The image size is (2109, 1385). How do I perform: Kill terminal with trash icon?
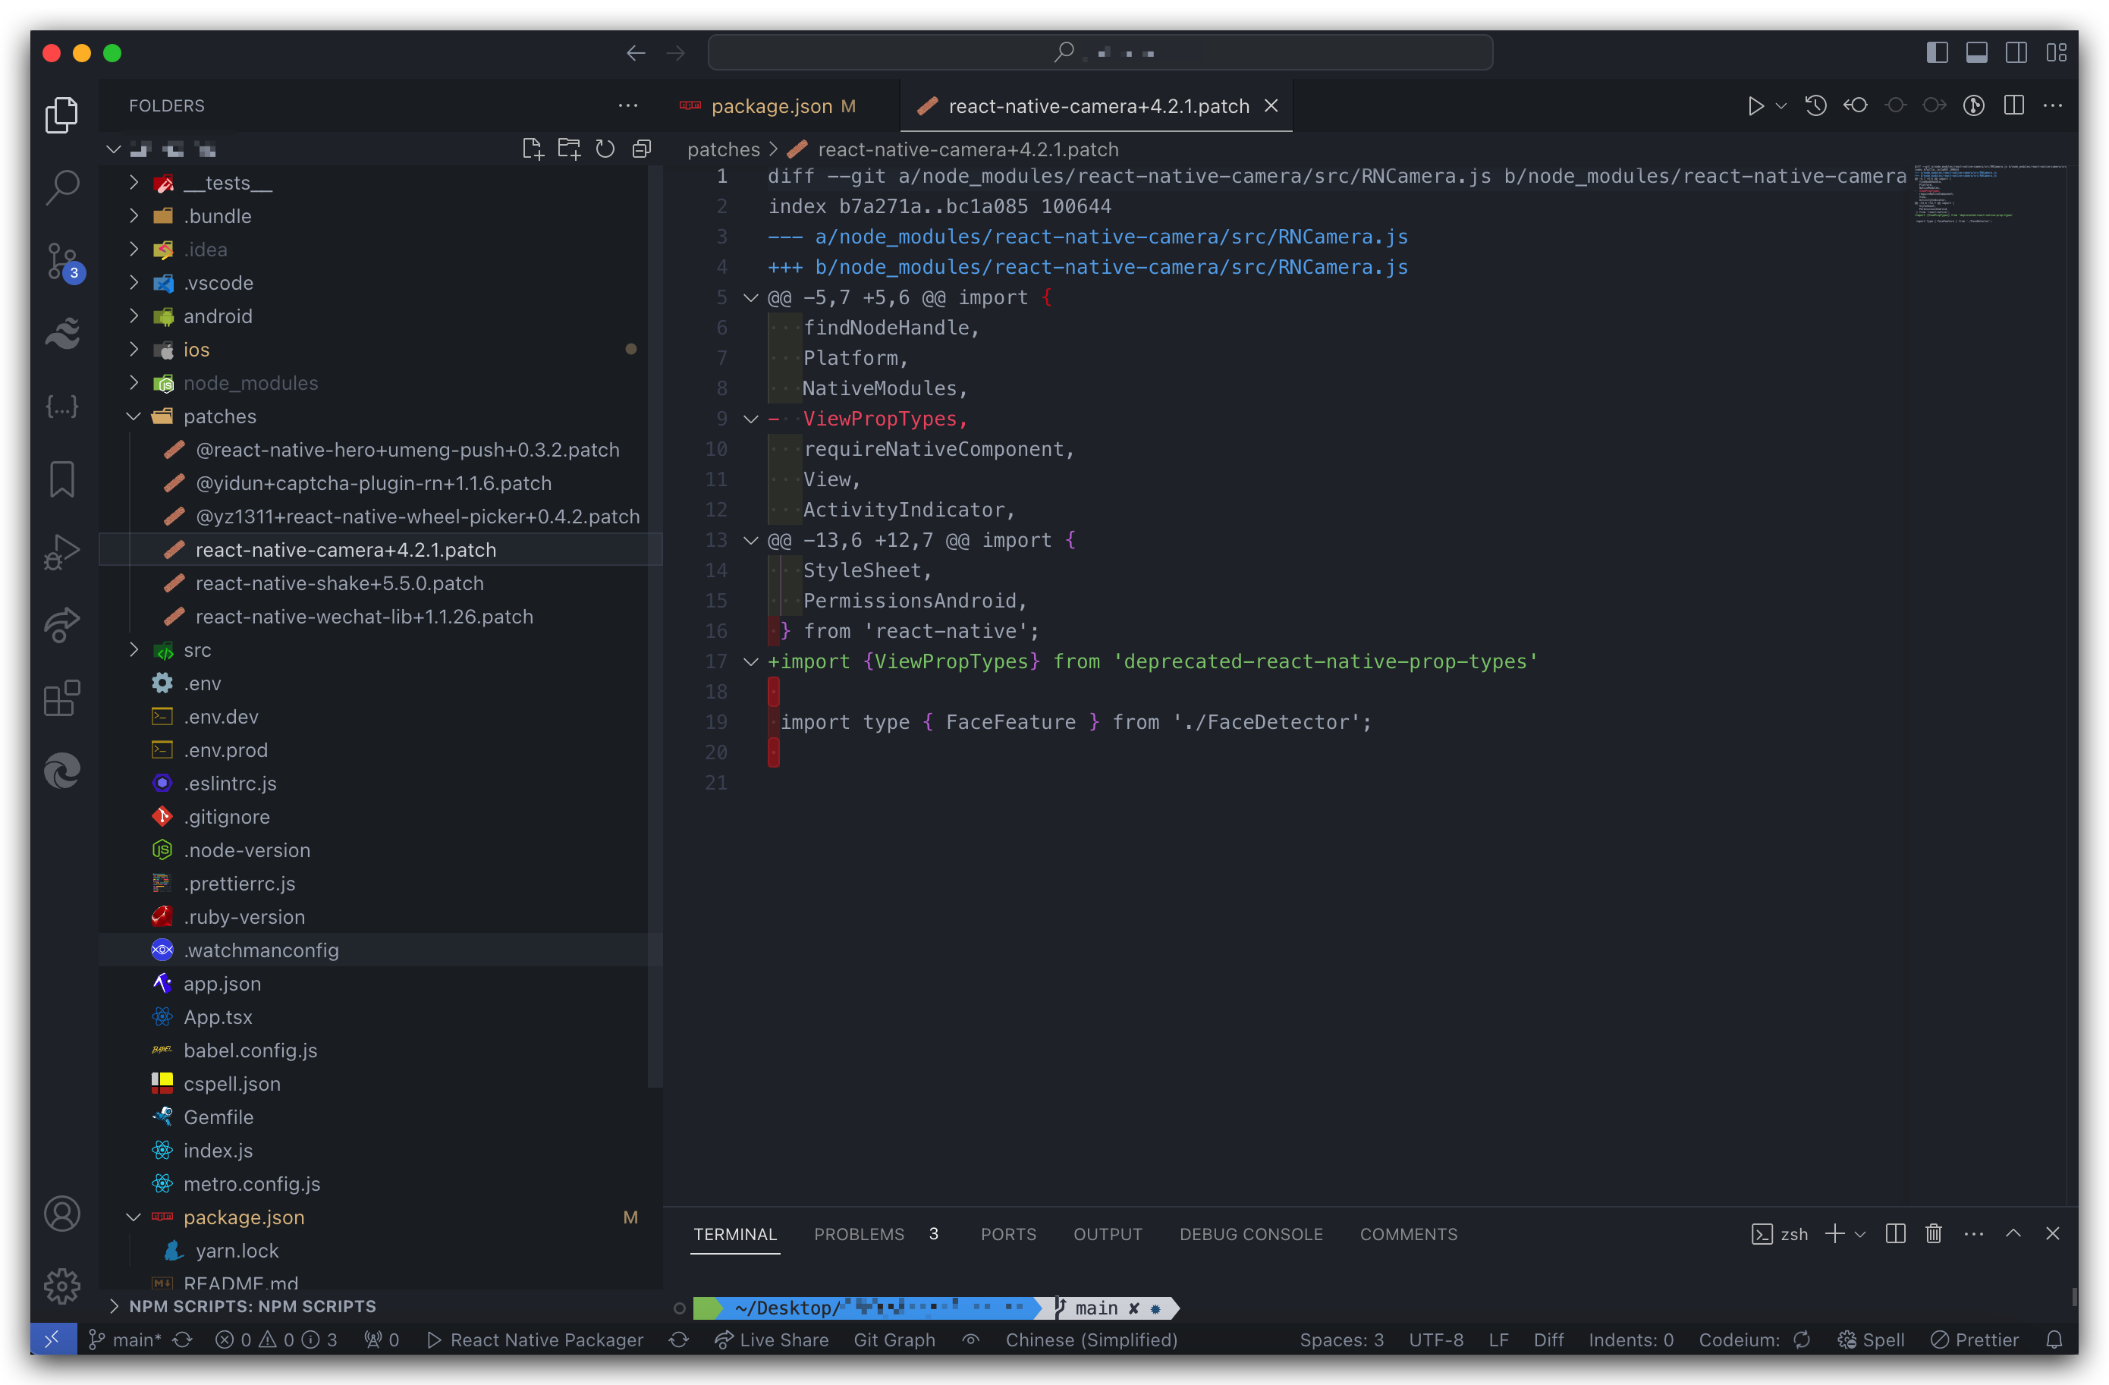coord(1934,1233)
